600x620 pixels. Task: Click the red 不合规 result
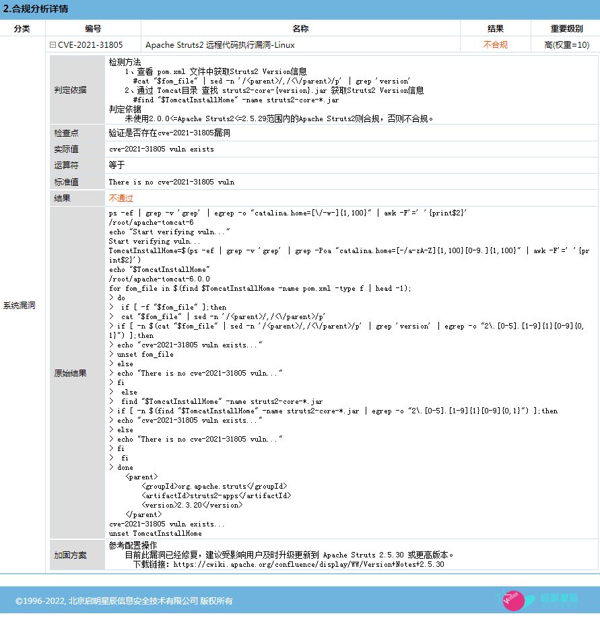click(495, 45)
